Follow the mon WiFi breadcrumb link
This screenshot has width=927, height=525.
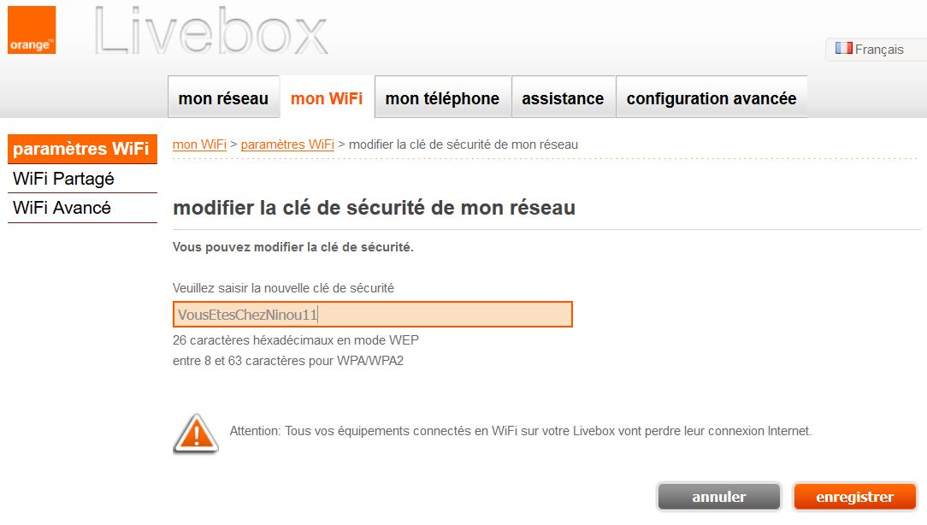click(199, 145)
